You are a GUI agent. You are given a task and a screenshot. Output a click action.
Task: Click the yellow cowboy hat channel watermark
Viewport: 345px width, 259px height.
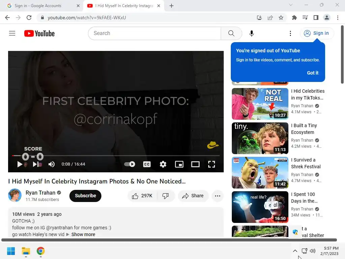tap(213, 145)
